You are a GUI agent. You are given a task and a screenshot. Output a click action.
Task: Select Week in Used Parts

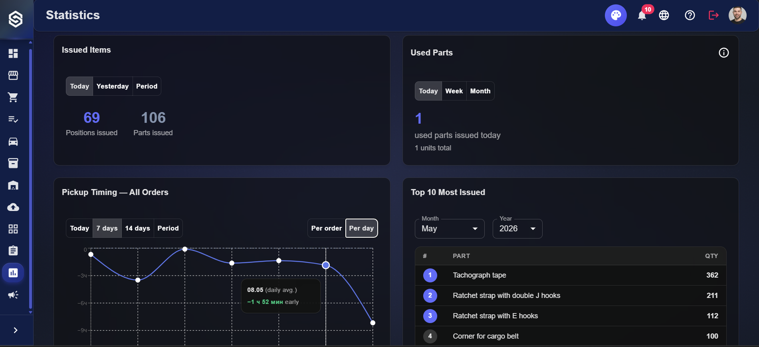(x=454, y=91)
